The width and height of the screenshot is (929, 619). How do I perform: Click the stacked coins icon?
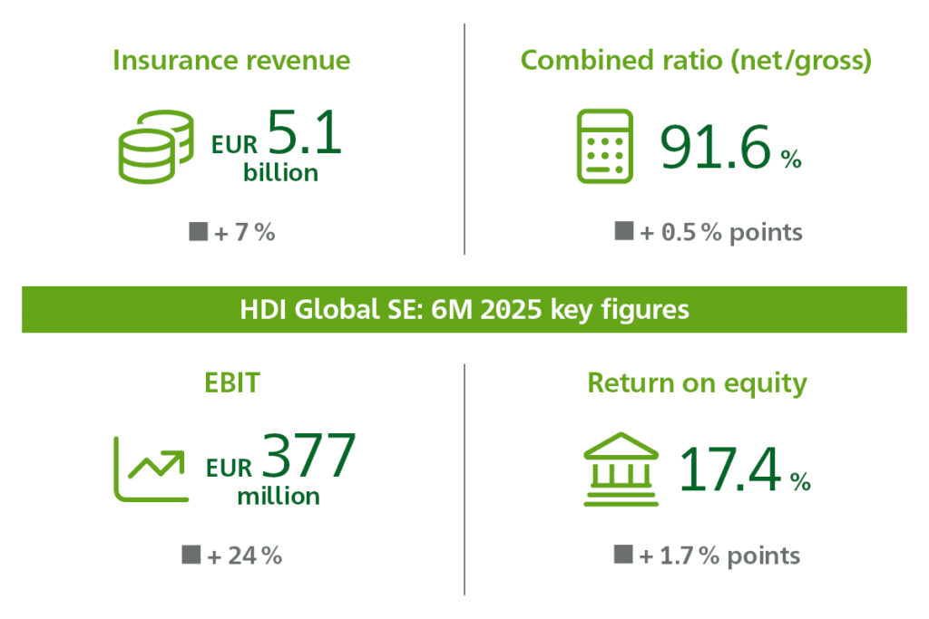point(155,147)
